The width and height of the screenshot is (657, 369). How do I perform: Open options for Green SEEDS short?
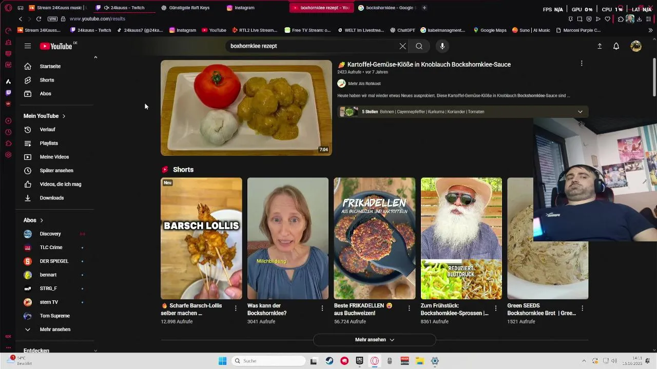(582, 308)
